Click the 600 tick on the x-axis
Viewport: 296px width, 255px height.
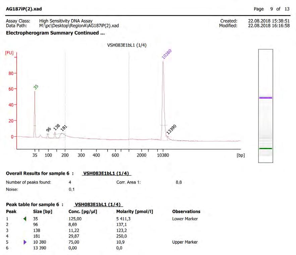115,155
